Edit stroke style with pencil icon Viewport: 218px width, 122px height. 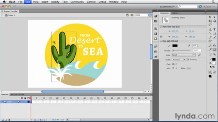coord(199,55)
